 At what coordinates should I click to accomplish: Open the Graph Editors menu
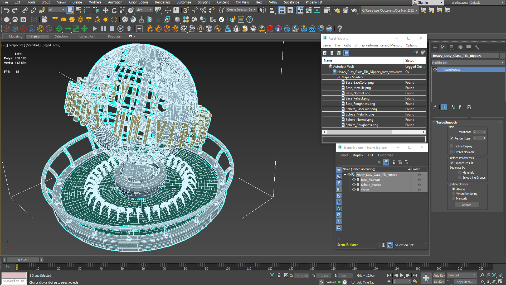coord(139,2)
